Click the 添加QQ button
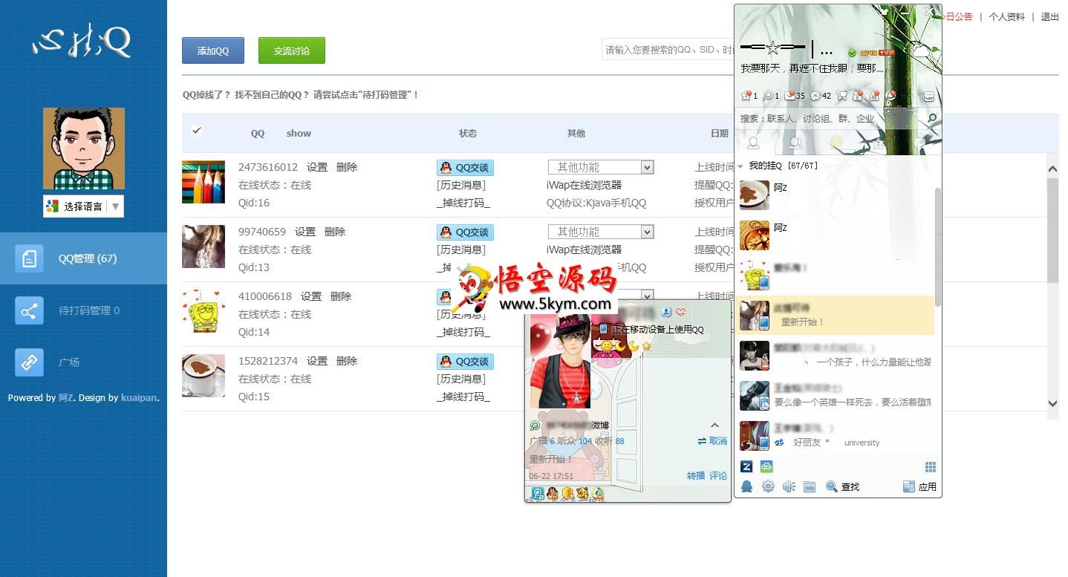 click(213, 50)
